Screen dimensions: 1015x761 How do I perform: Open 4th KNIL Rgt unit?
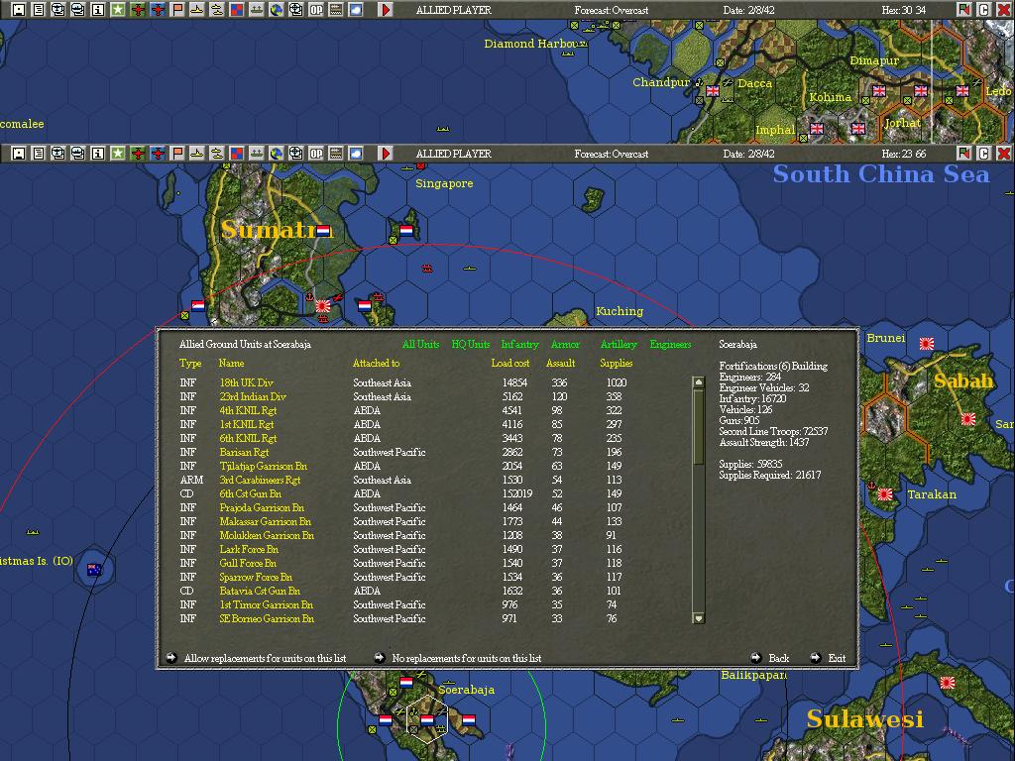point(248,410)
